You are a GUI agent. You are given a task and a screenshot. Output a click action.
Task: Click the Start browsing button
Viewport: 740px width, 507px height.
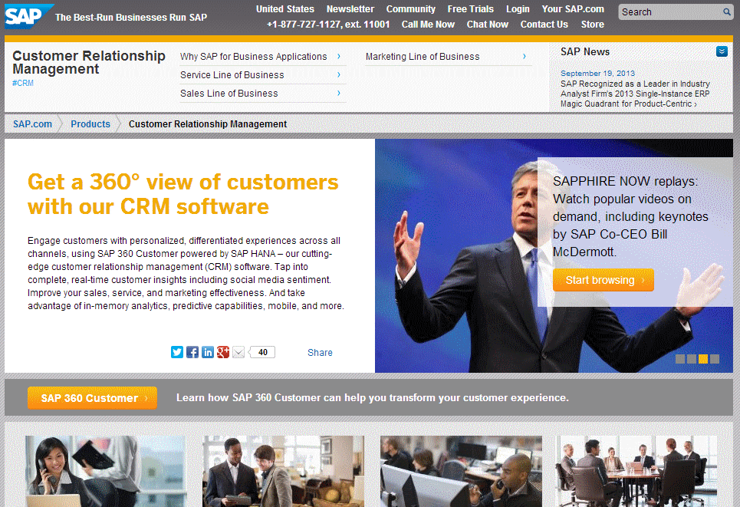(x=603, y=280)
